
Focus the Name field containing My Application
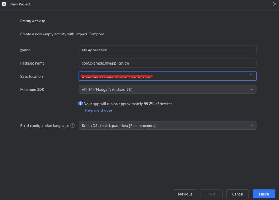[167, 50]
